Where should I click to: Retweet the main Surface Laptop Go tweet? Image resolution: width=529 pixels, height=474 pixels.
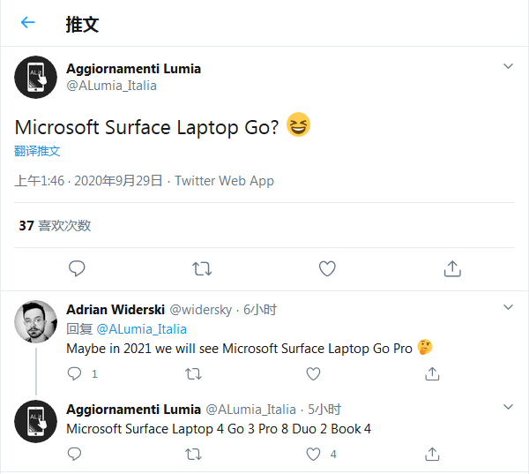[x=202, y=268]
